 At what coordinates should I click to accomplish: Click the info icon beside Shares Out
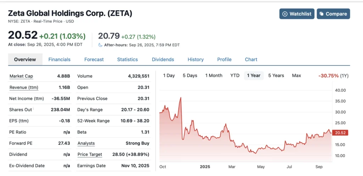[x=34, y=109]
